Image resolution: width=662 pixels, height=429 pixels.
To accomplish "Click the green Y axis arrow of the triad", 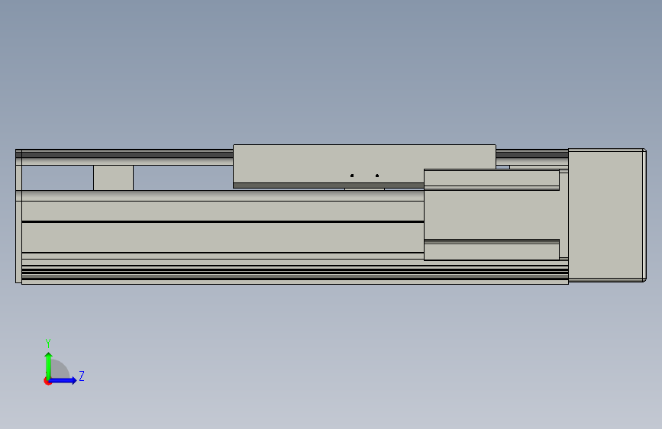I will click(48, 366).
